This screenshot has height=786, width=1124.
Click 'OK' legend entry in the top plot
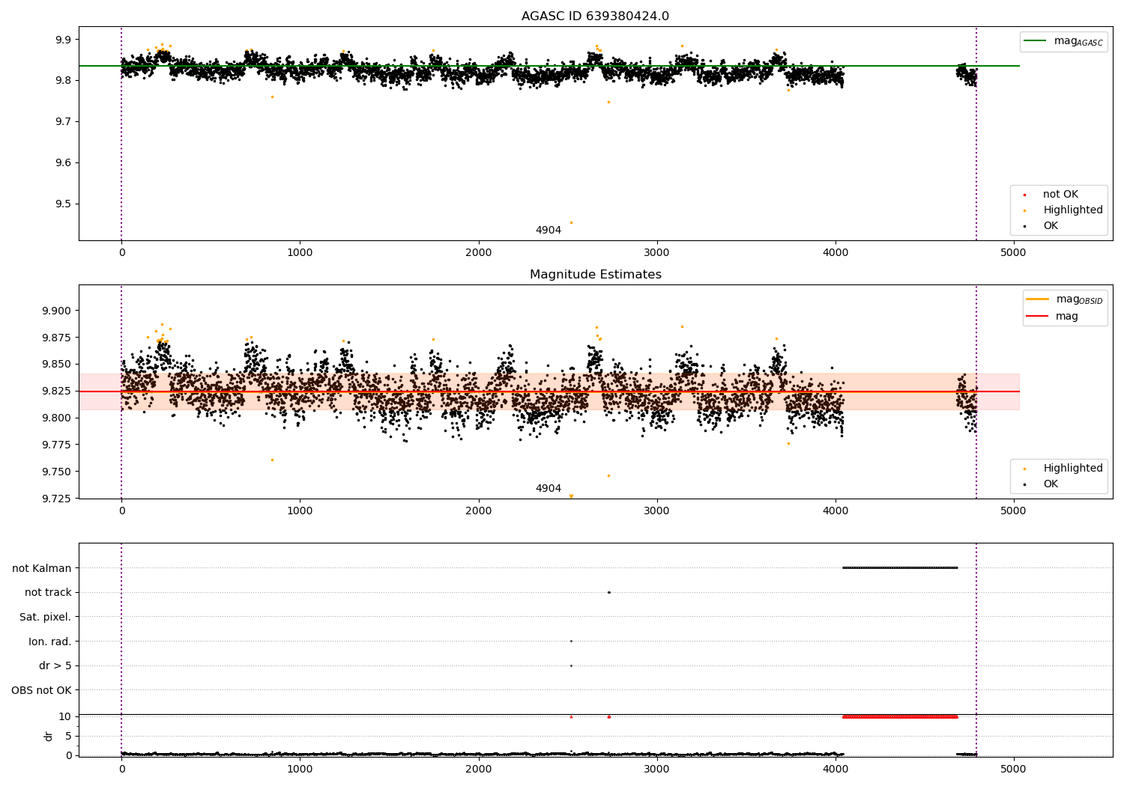1051,226
